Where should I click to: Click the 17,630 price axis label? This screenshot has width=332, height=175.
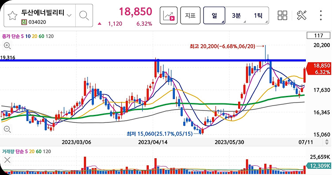(x=322, y=90)
